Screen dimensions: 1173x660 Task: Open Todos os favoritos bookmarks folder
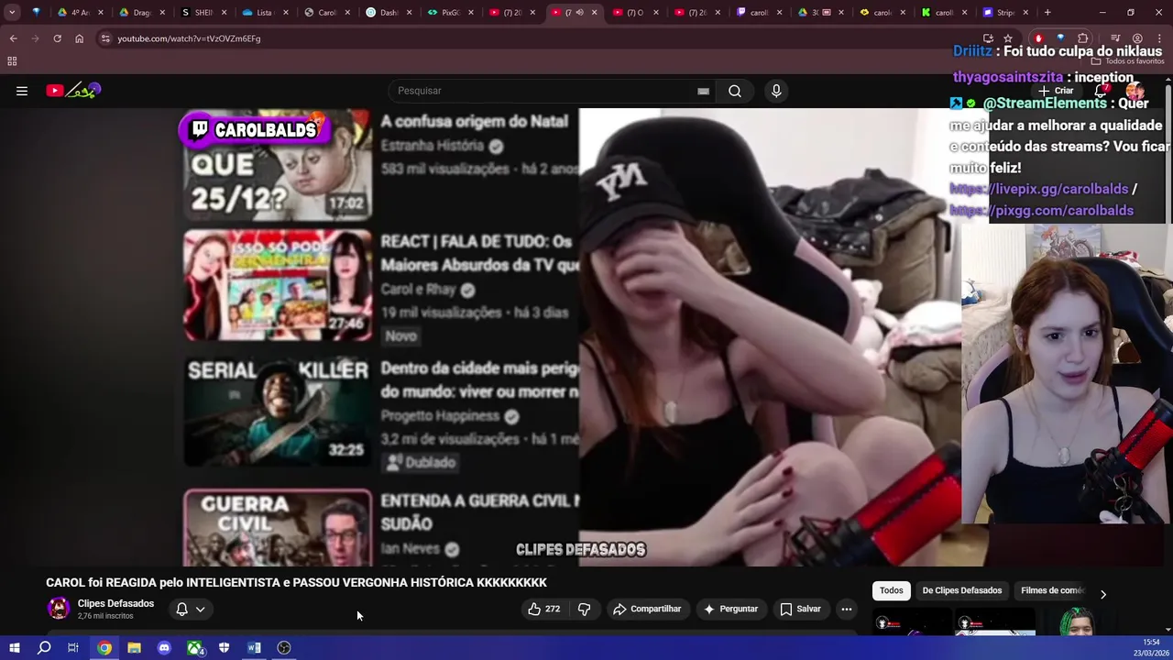pos(1124,60)
